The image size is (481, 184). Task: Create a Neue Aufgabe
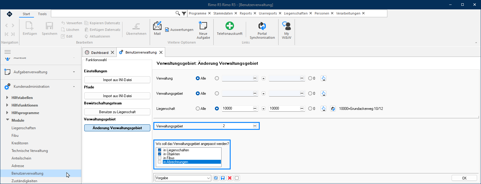coord(203,30)
